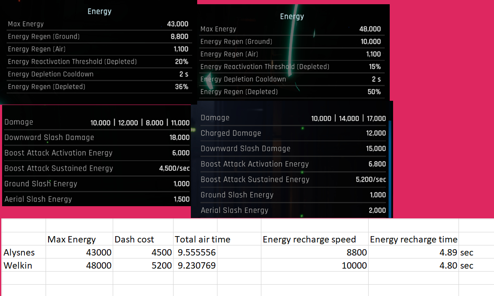Click the Max Energy value 48,000
Image resolution: width=494 pixels, height=296 pixels.
click(370, 29)
